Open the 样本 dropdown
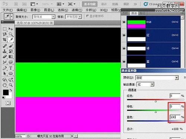Viewport: 186px width, 139px height. click(x=73, y=17)
